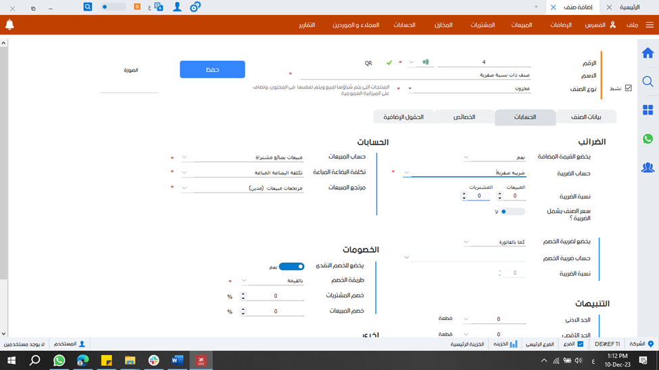This screenshot has height=370, width=659.
Task: Click the orange square icon in title bar
Action: (x=137, y=7)
